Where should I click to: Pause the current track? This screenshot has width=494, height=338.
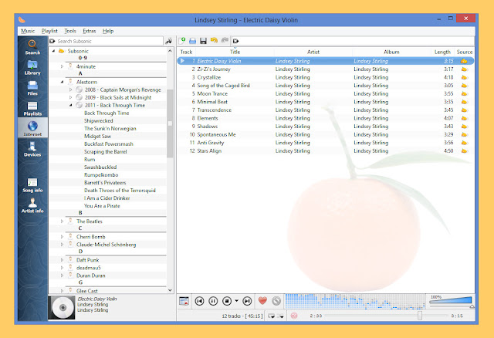[x=213, y=301]
